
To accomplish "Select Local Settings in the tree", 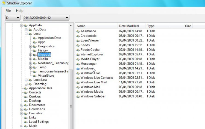I will click(x=39, y=122).
